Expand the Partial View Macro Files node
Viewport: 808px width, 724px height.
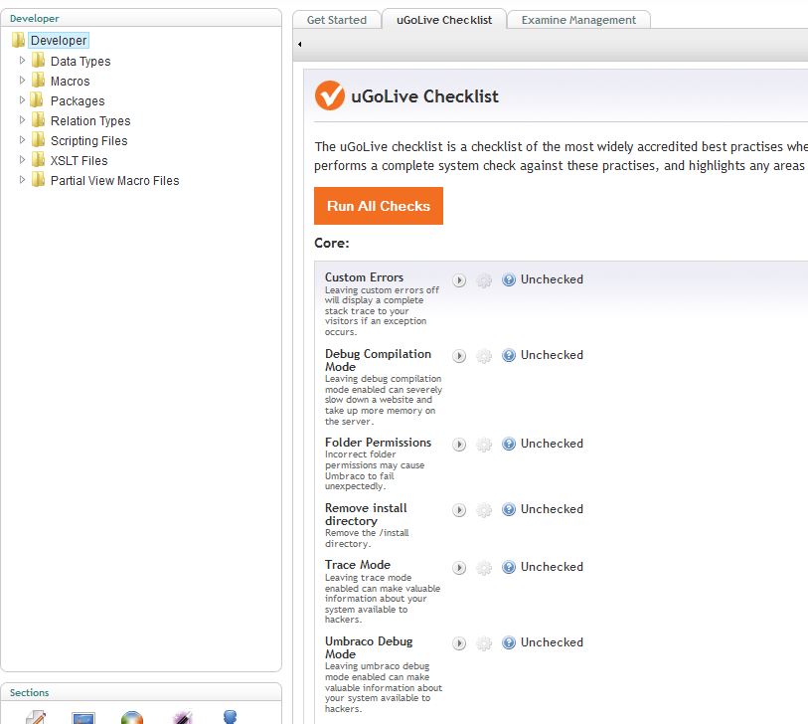tap(22, 179)
